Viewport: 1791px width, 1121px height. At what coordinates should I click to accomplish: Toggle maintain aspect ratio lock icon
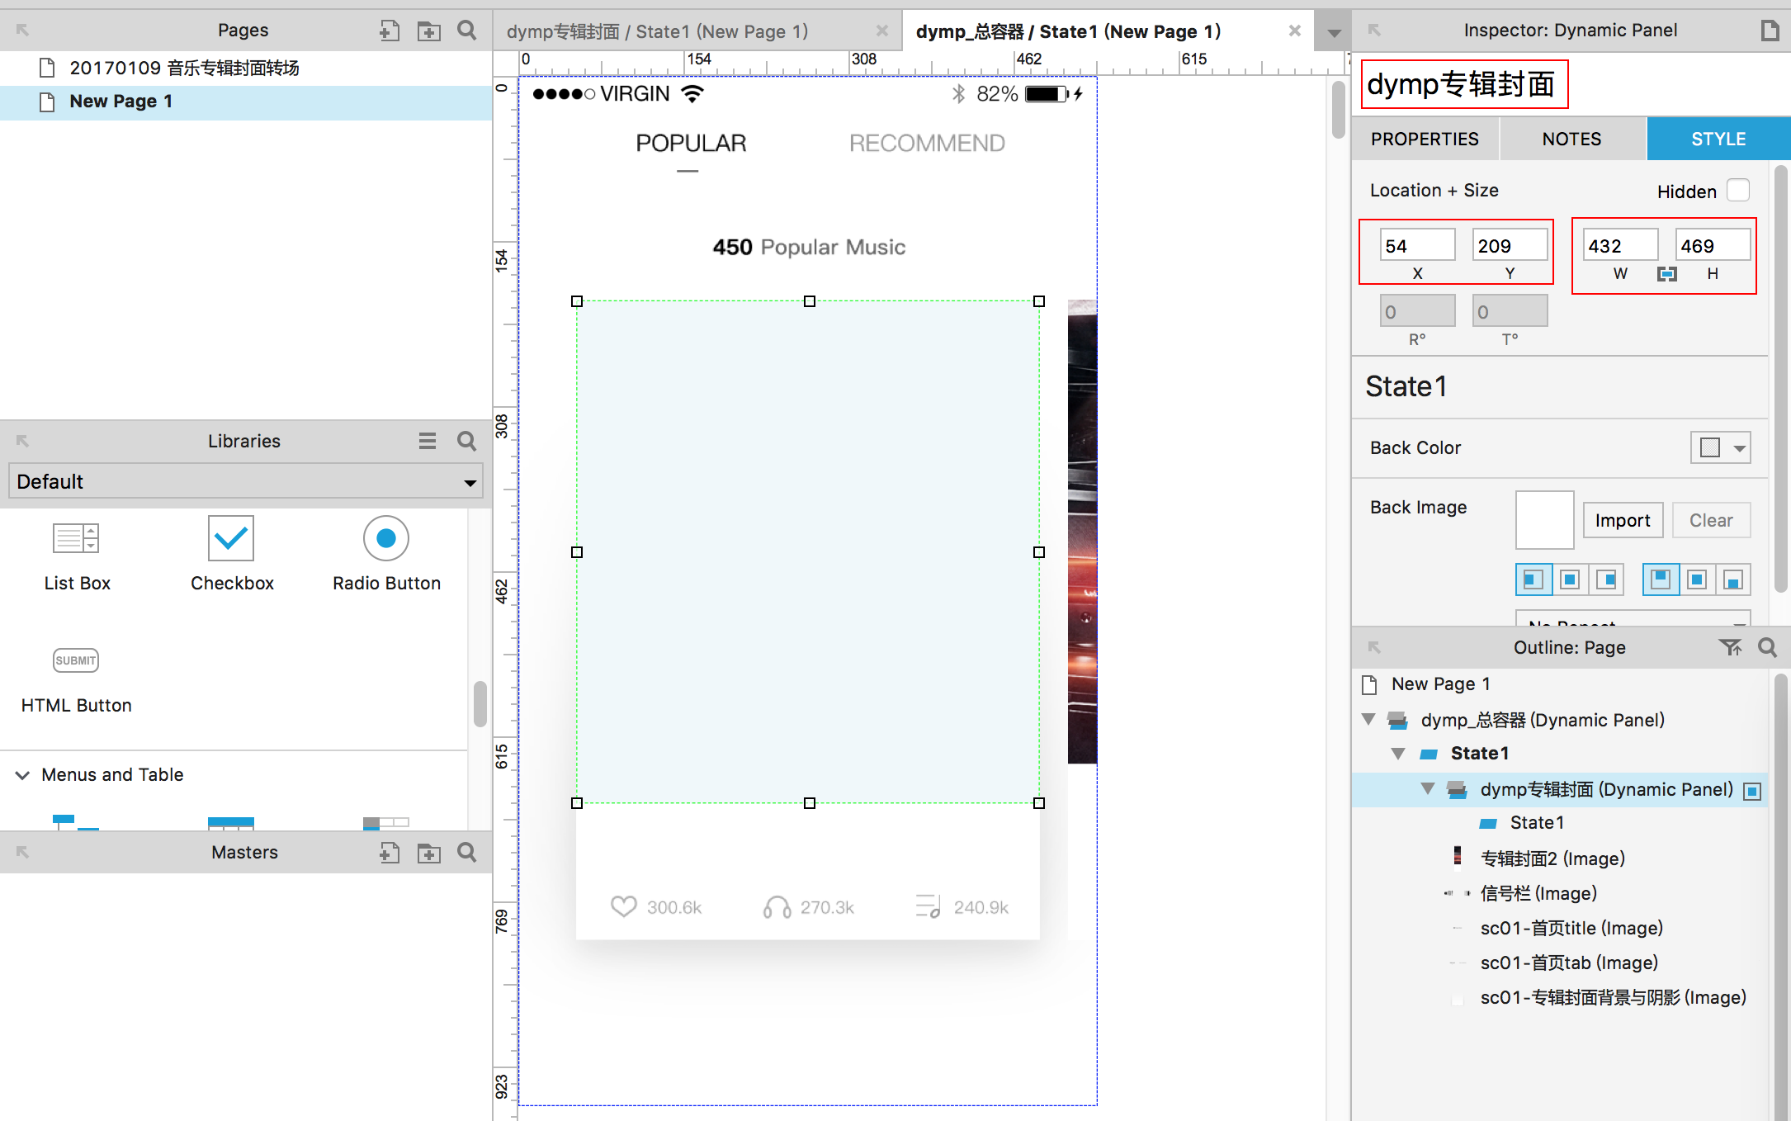tap(1666, 274)
